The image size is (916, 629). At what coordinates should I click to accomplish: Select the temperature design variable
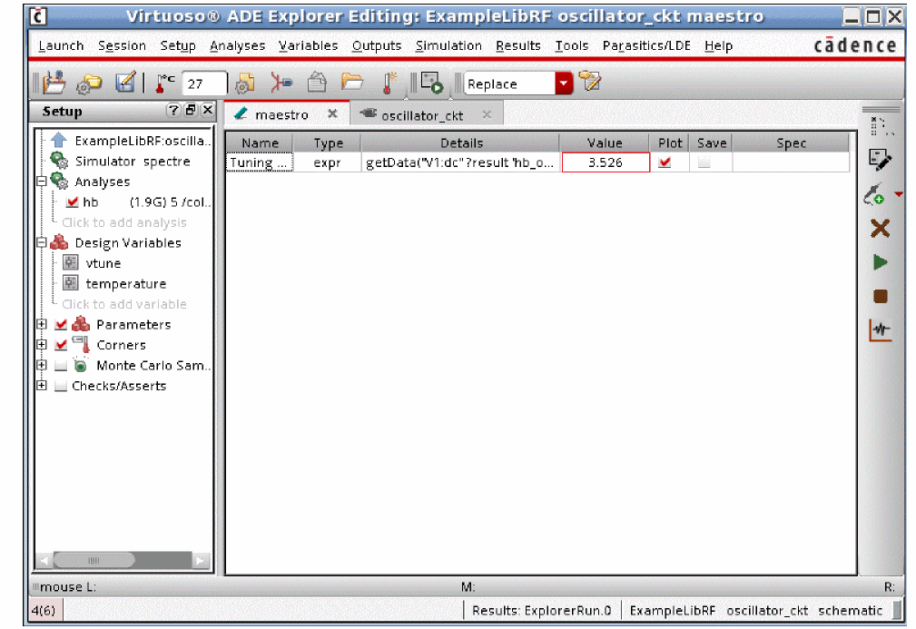[x=125, y=284]
